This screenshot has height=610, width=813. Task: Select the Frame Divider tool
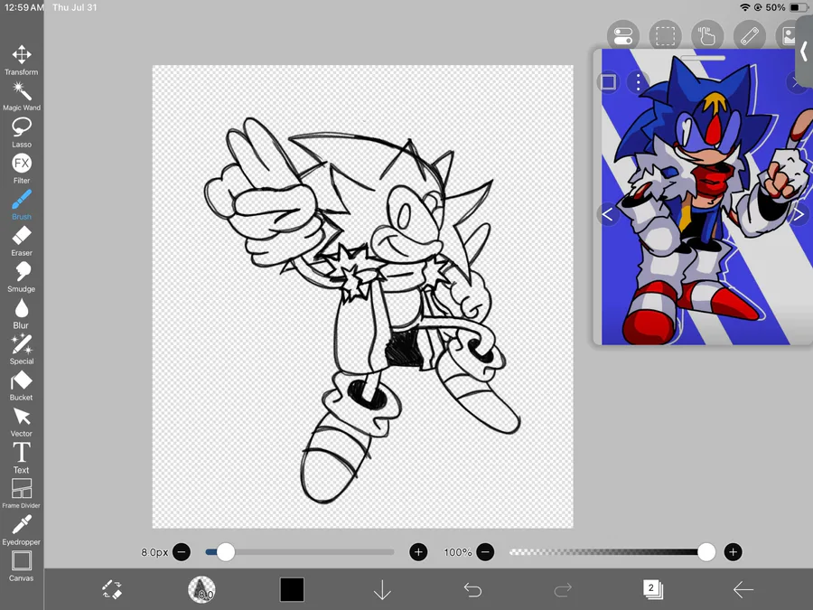pos(22,493)
